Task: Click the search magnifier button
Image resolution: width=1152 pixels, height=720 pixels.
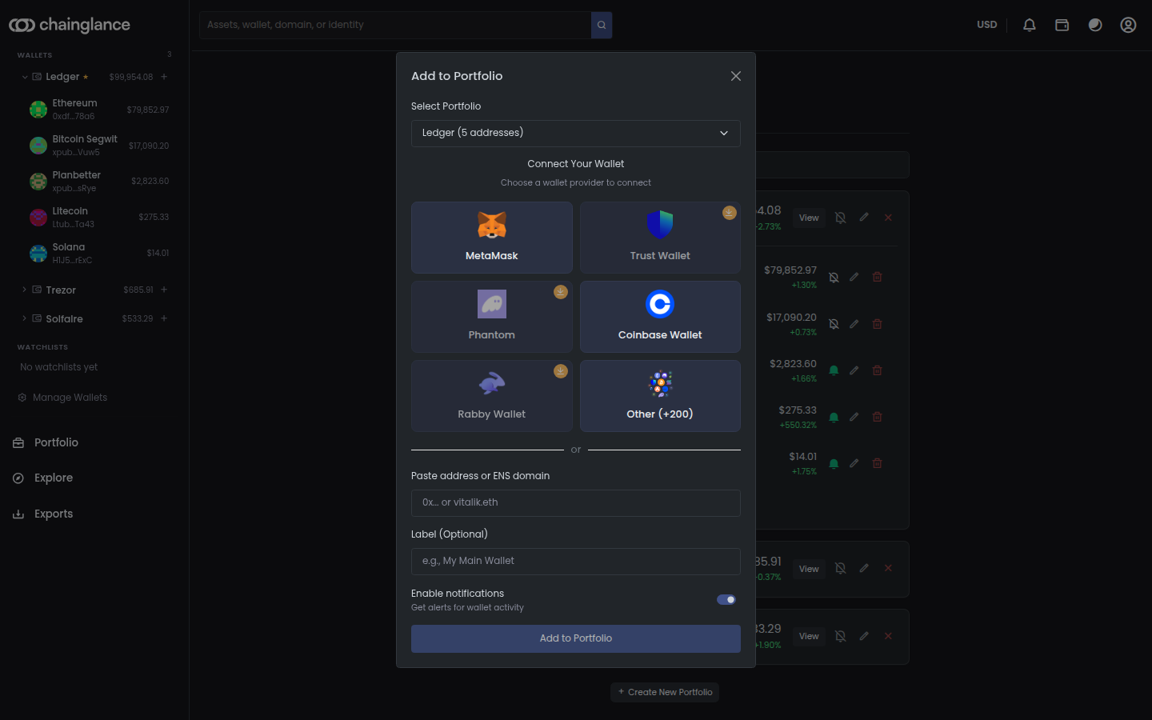Action: tap(602, 25)
